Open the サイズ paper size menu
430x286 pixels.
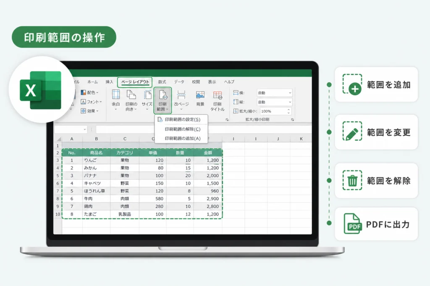click(x=147, y=100)
